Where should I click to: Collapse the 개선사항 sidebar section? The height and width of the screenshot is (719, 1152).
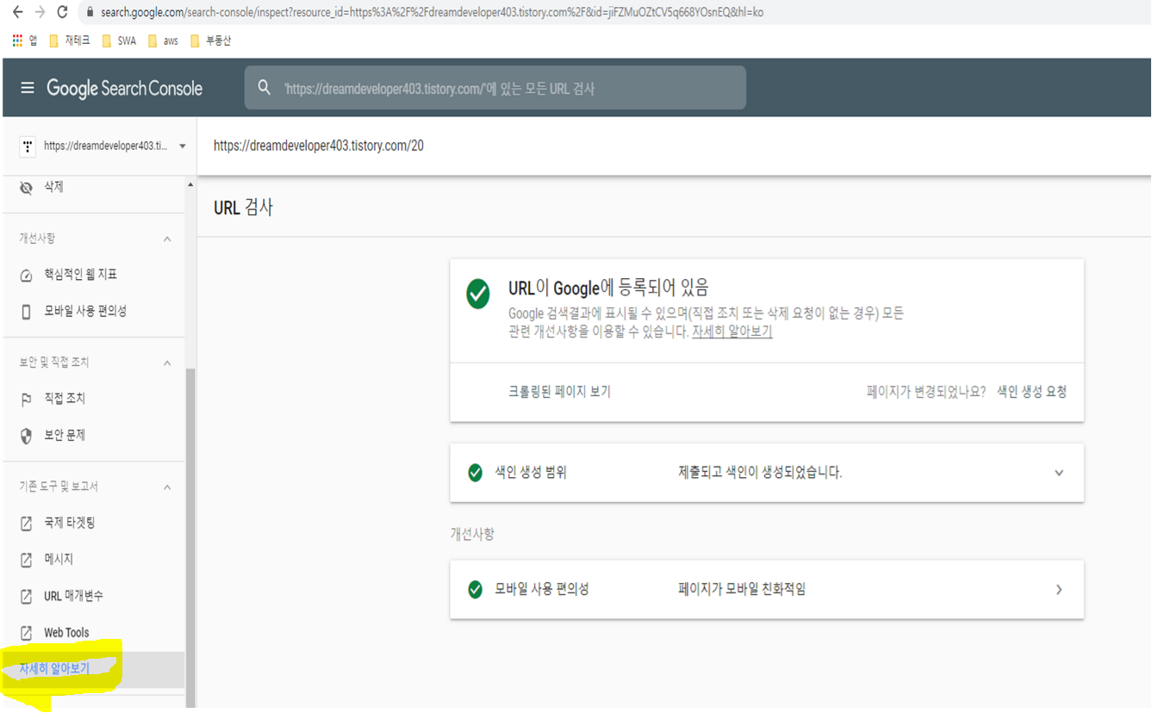pos(167,239)
